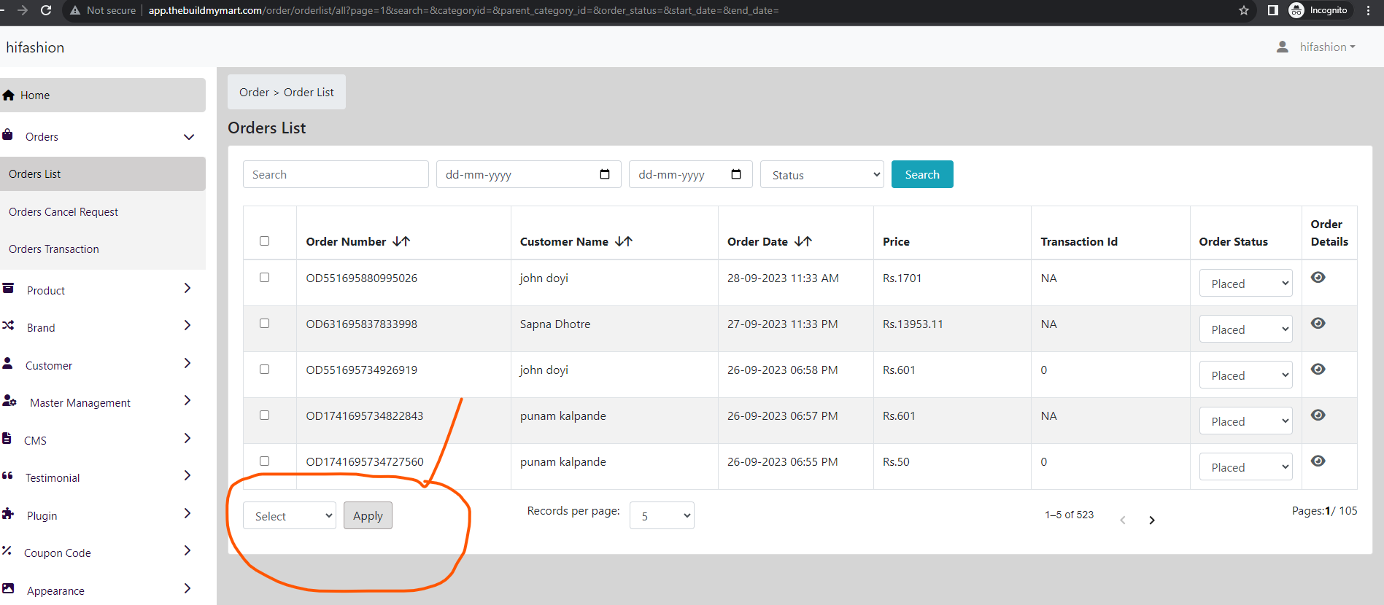1384x605 pixels.
Task: Toggle browser side panel icon
Action: coord(1273,10)
